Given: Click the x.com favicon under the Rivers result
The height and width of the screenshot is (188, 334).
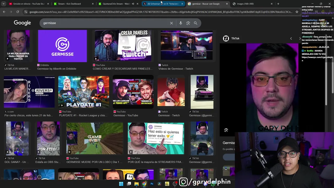Looking at the screenshot, I should click(x=6, y=111).
